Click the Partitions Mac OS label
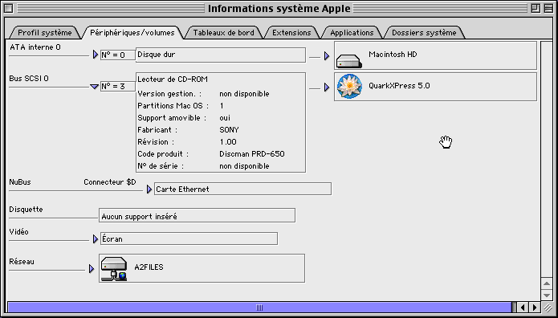 pos(173,106)
